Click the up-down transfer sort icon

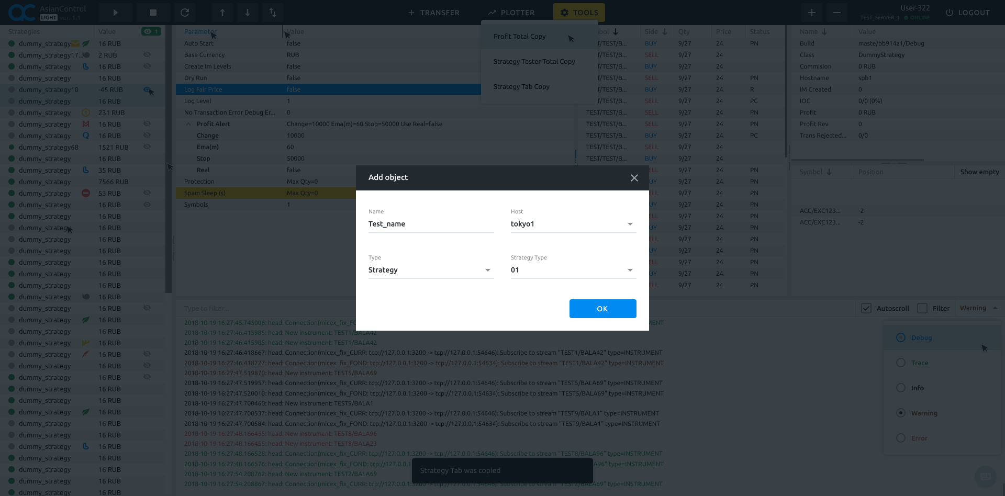point(272,12)
